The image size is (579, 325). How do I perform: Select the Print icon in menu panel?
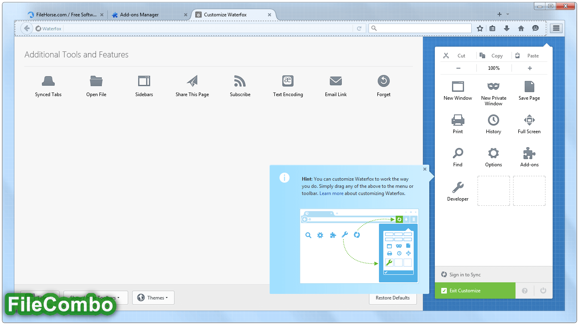pos(458,120)
